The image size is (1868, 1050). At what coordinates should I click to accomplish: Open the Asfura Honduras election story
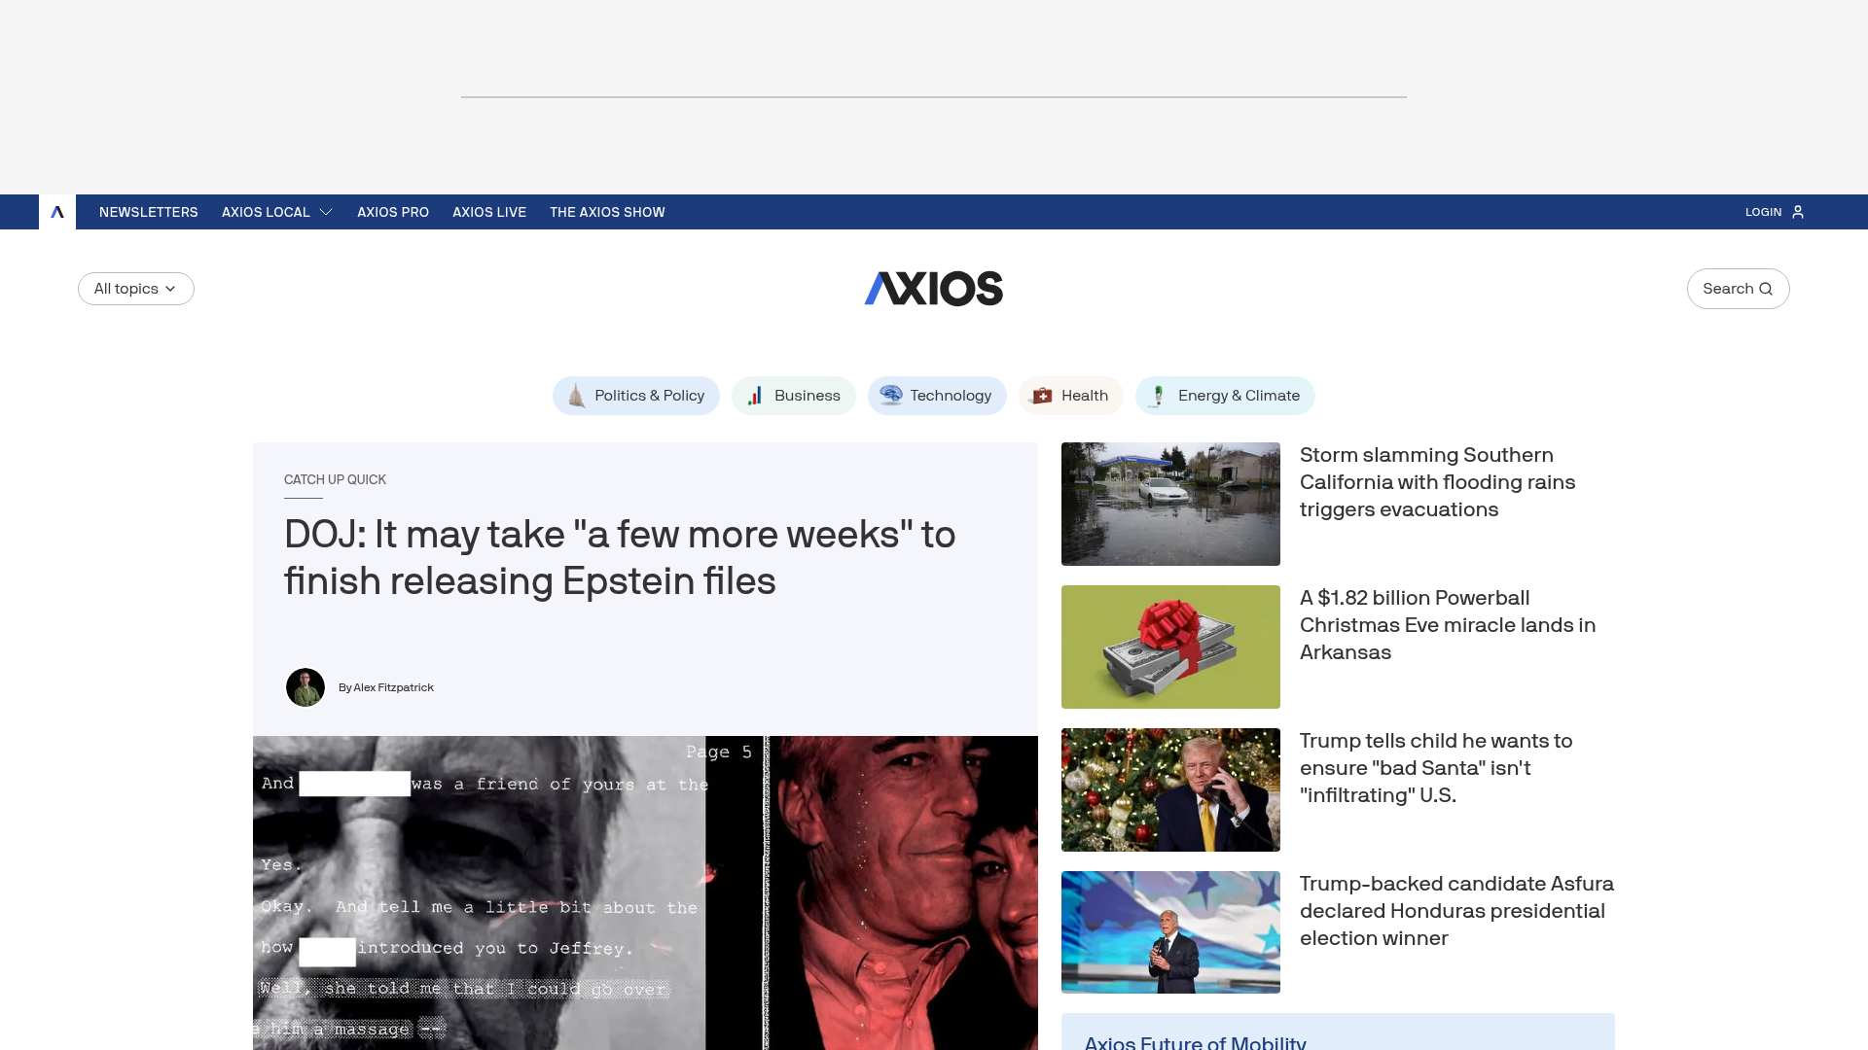click(x=1456, y=911)
